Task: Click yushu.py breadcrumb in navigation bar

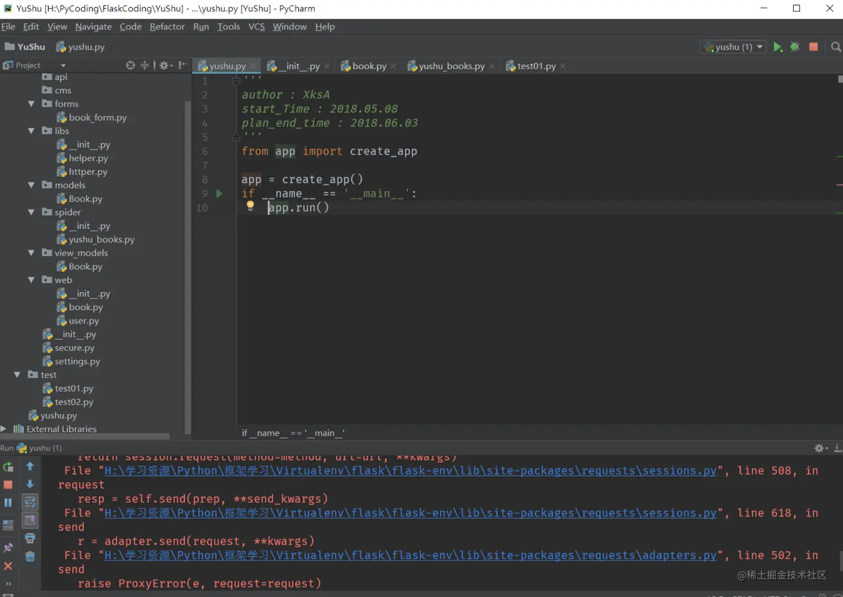Action: [x=81, y=47]
